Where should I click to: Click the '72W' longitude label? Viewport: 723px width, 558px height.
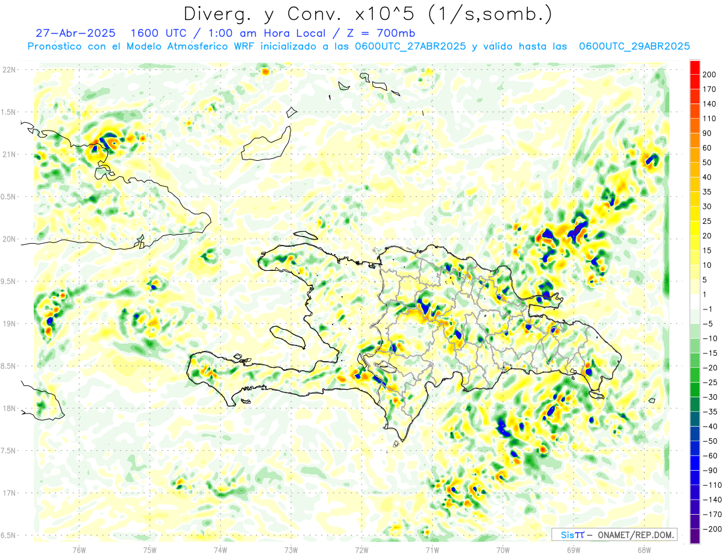pos(361,550)
